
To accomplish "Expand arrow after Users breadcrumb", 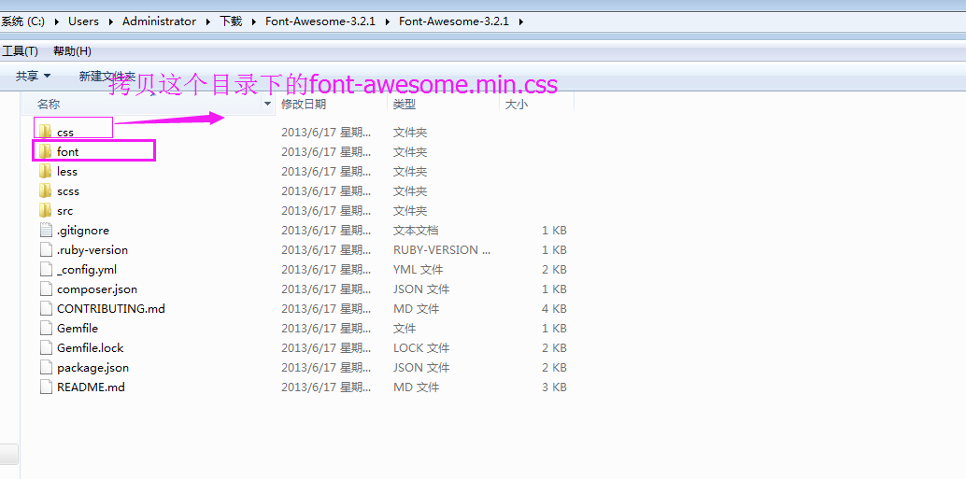I will pyautogui.click(x=111, y=21).
